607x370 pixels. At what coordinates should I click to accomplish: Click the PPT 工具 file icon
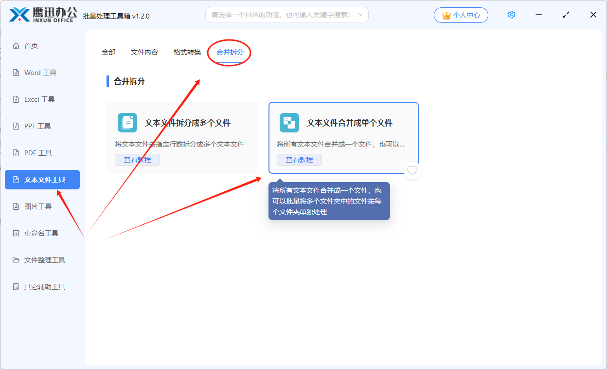(16, 126)
